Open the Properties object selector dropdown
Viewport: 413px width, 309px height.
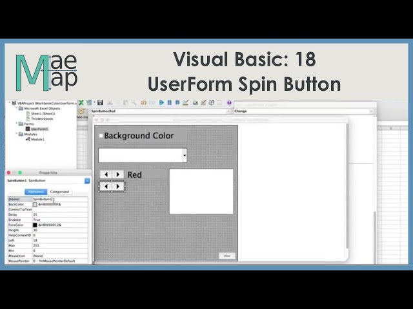coord(87,181)
